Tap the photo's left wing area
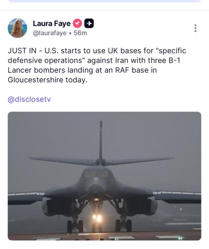 (x=26, y=198)
